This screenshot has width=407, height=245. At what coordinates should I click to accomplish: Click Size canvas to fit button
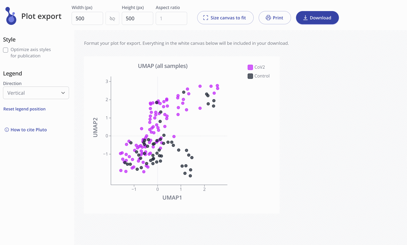[225, 18]
